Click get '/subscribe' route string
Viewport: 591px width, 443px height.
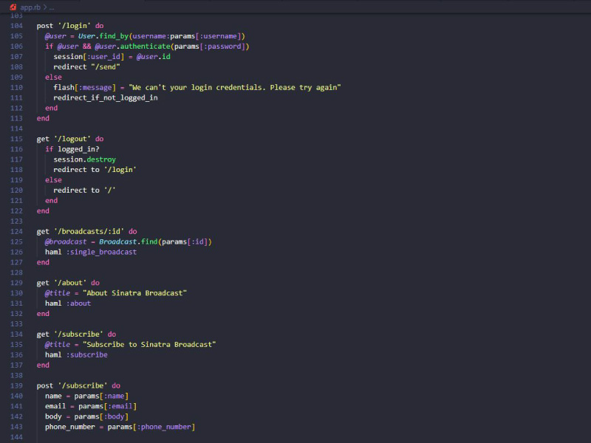click(x=78, y=334)
